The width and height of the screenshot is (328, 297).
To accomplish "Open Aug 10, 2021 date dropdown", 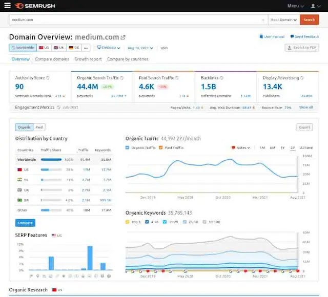I will pyautogui.click(x=140, y=48).
